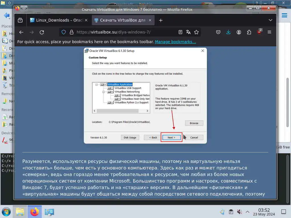The image size is (291, 218).
Task: Open Firefox View from the tab bar
Action: coord(20,20)
